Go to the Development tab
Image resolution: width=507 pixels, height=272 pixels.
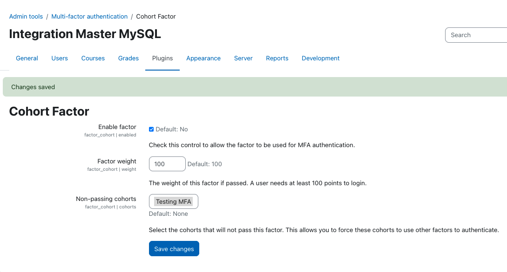point(320,58)
